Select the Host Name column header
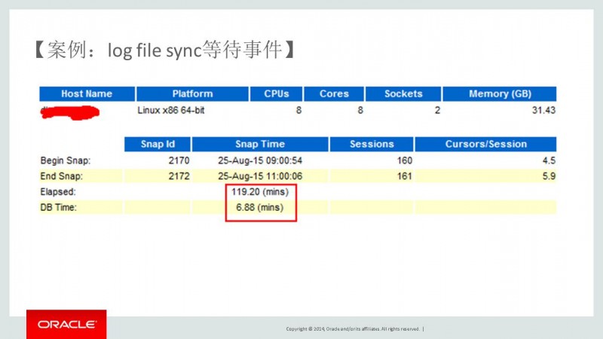Viewport: 603px width, 339px height. pyautogui.click(x=87, y=93)
